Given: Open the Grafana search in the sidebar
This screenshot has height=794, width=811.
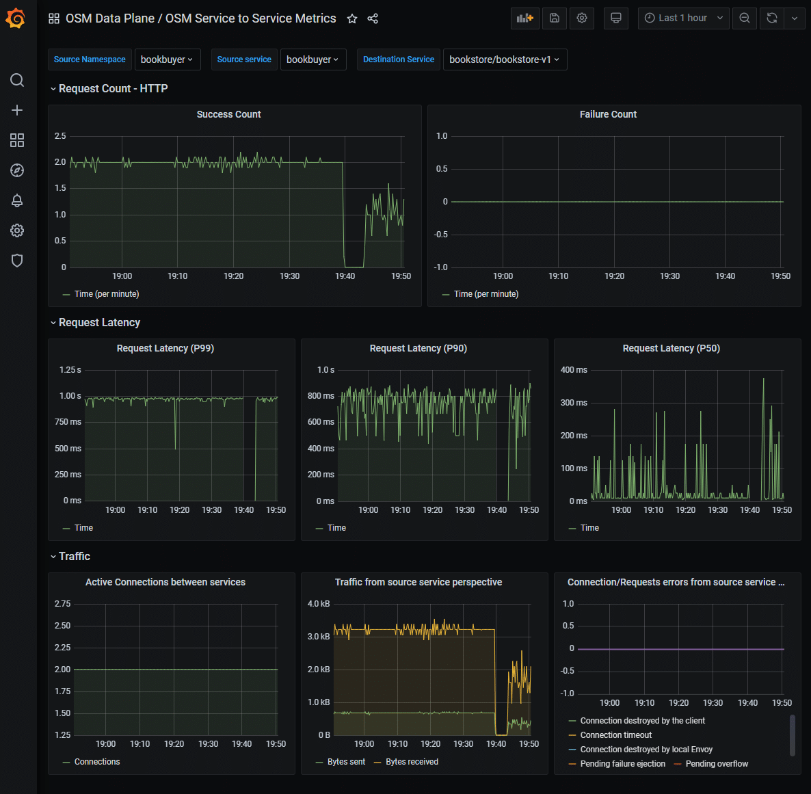Looking at the screenshot, I should pyautogui.click(x=17, y=80).
